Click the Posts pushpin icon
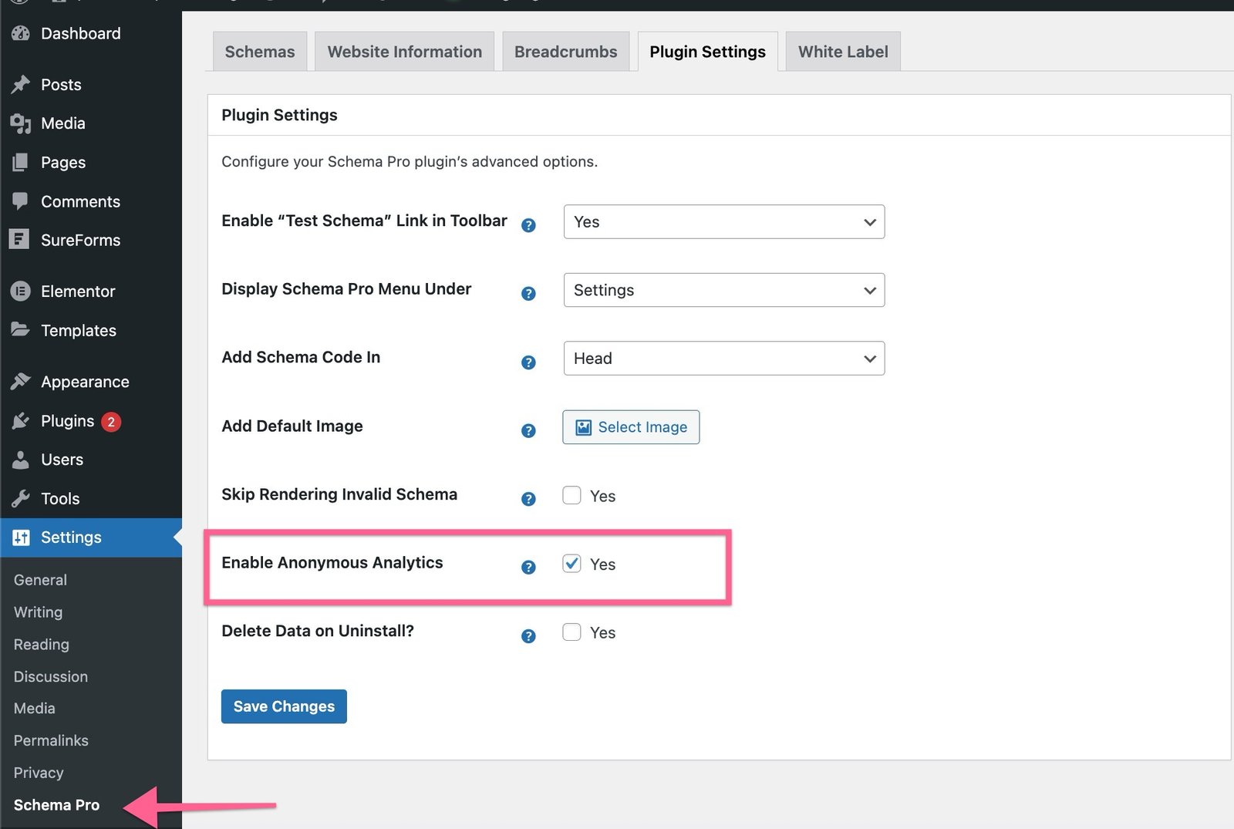1234x829 pixels. click(x=21, y=84)
